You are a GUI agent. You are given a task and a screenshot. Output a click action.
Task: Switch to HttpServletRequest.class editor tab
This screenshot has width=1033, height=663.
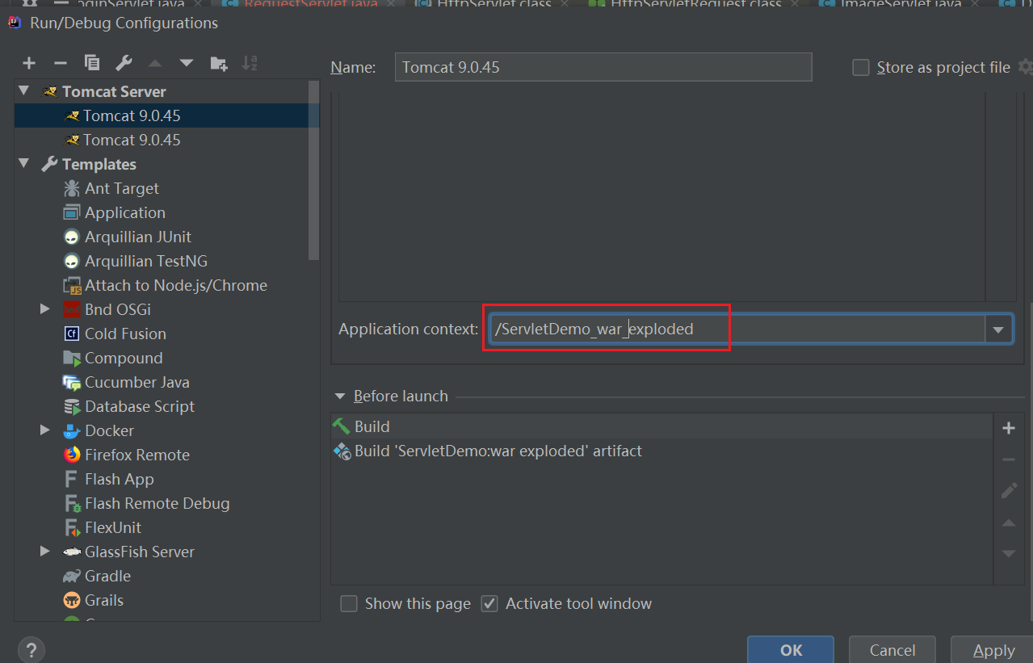pyautogui.click(x=695, y=4)
